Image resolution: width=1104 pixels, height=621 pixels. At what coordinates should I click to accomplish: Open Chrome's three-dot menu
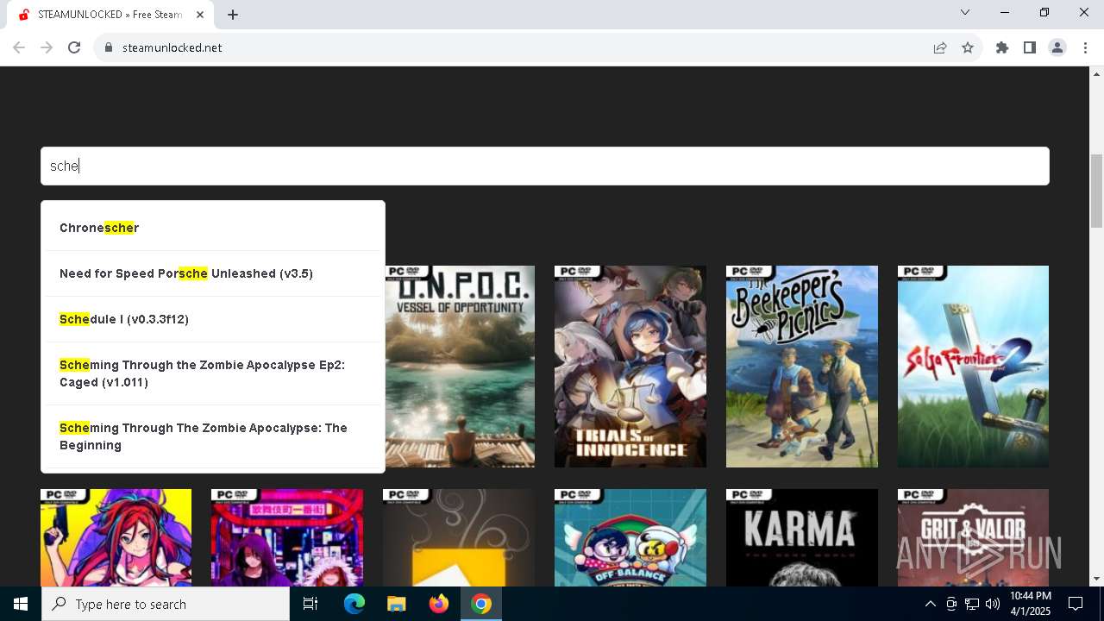[1085, 47]
